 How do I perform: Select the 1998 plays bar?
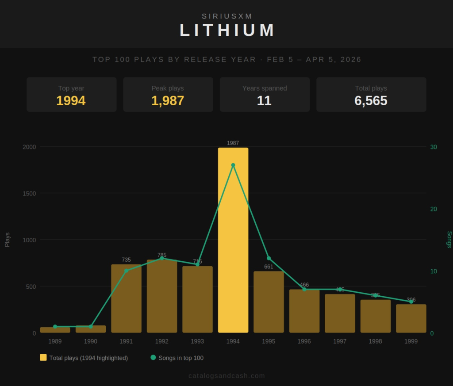point(376,316)
